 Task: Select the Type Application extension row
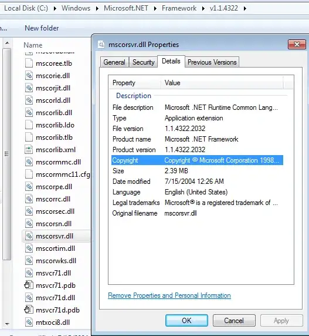click(197, 118)
